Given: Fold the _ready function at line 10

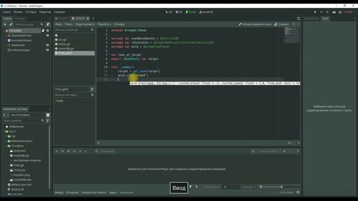Looking at the screenshot, I should (109, 67).
